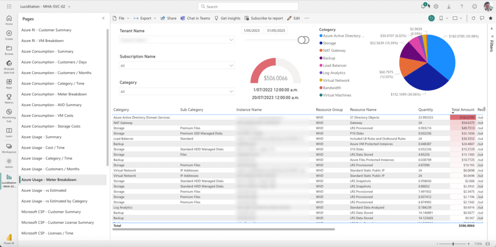
Task: Open Monitoring hub
Action: (x=9, y=115)
